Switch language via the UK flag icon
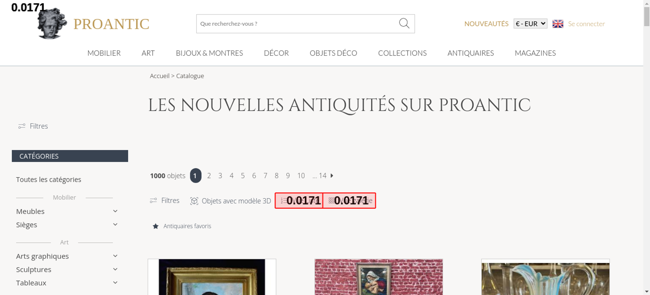Viewport: 650px width, 295px height. (x=558, y=24)
